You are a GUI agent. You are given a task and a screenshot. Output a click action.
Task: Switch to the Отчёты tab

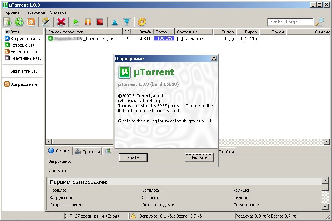pos(227,152)
